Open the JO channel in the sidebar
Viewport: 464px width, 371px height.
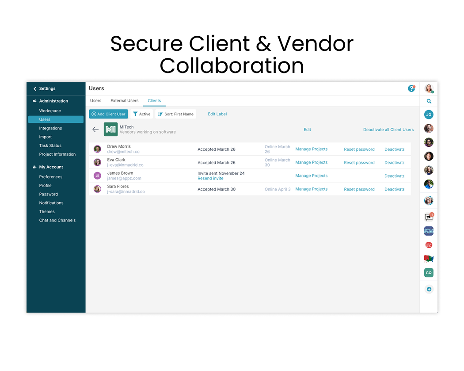[428, 114]
